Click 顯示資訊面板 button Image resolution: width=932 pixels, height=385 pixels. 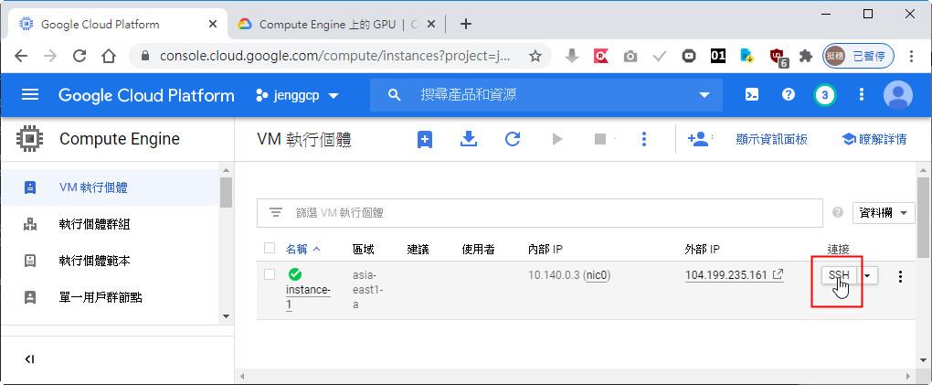771,139
